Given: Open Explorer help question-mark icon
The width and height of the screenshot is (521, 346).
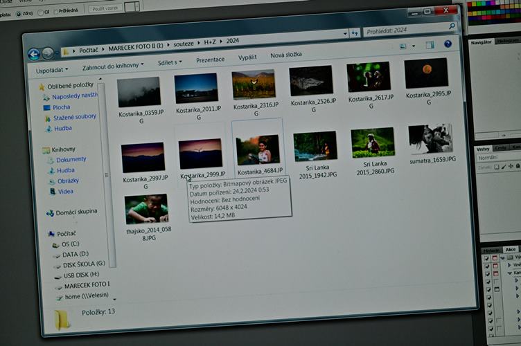Looking at the screenshot, I should click(448, 44).
